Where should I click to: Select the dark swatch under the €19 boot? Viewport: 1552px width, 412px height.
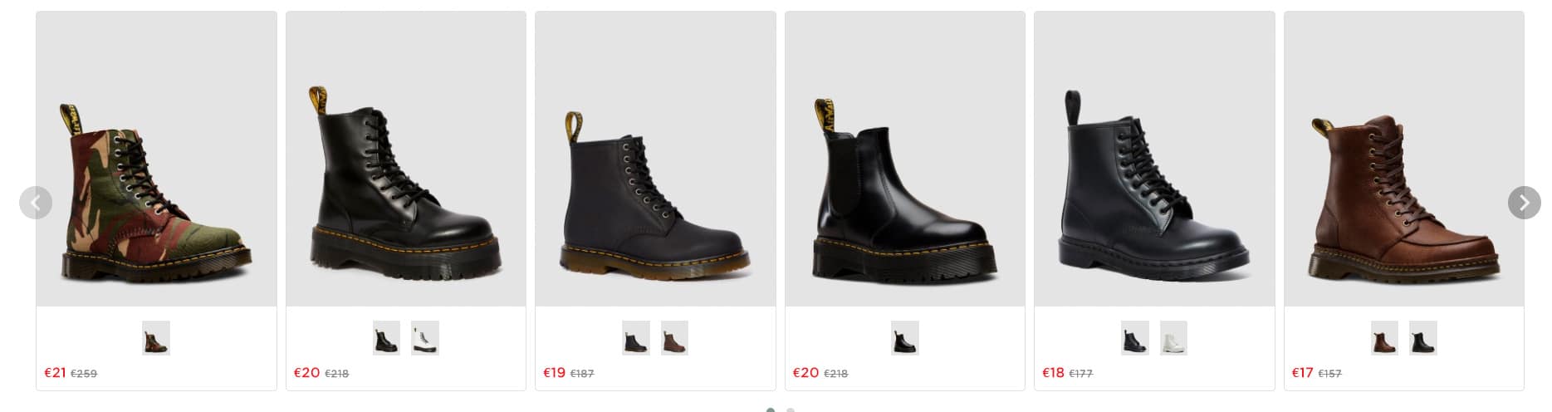point(636,338)
